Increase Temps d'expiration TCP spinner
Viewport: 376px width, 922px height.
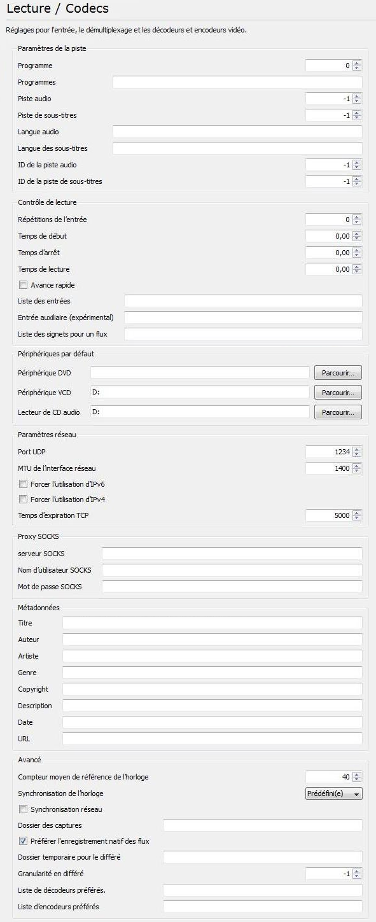click(x=357, y=513)
